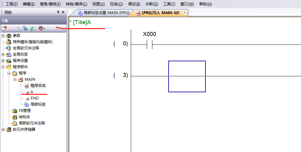Collapse the MAIN program node
This screenshot has width=301, height=152.
(15, 79)
